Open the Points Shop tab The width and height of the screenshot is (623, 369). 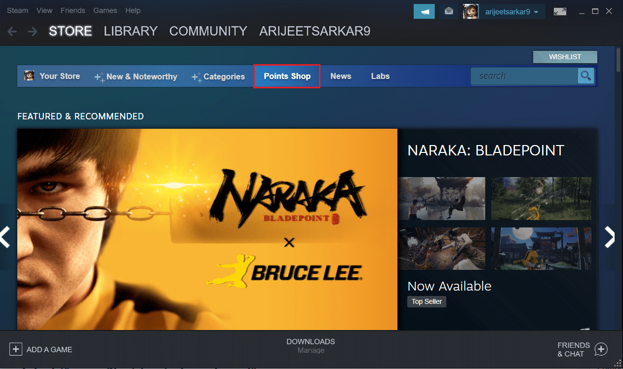pyautogui.click(x=287, y=76)
